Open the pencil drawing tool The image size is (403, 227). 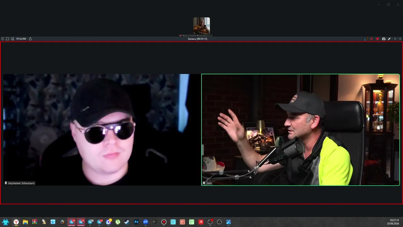click(389, 39)
